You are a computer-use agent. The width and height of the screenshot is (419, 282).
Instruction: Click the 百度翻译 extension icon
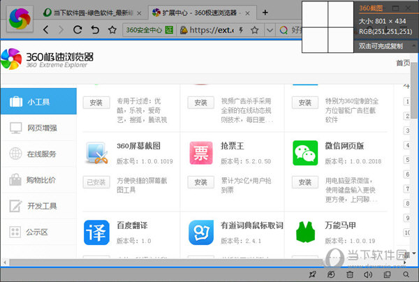(96, 232)
